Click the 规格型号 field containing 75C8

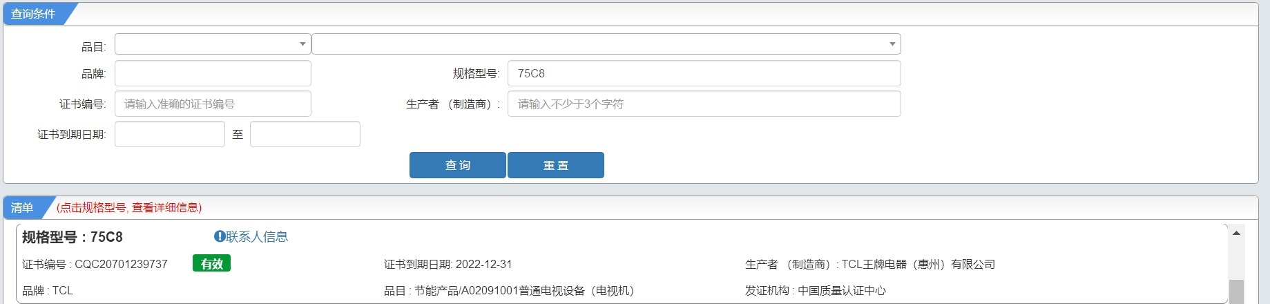point(704,73)
